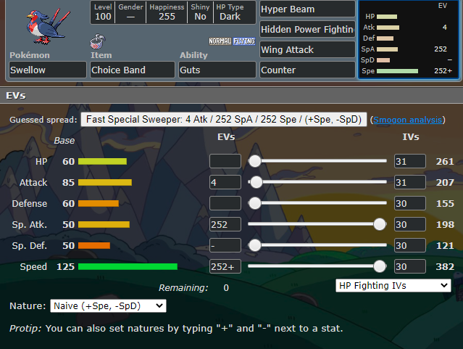Click the Defense EV input box
The height and width of the screenshot is (349, 463).
pyautogui.click(x=225, y=203)
